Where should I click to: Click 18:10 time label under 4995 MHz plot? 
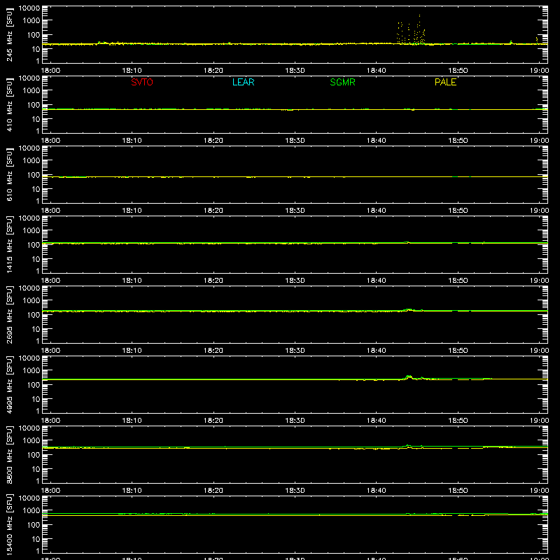tap(132, 421)
